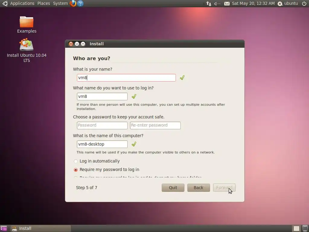Open the mail envelope indicator

point(227,4)
